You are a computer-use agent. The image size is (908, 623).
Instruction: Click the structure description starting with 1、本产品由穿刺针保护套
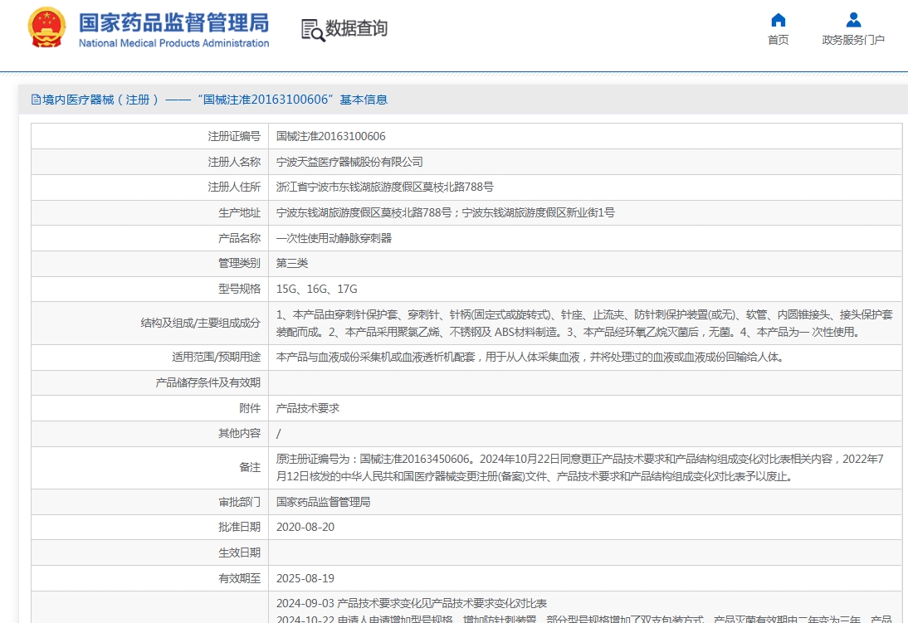pyautogui.click(x=584, y=323)
